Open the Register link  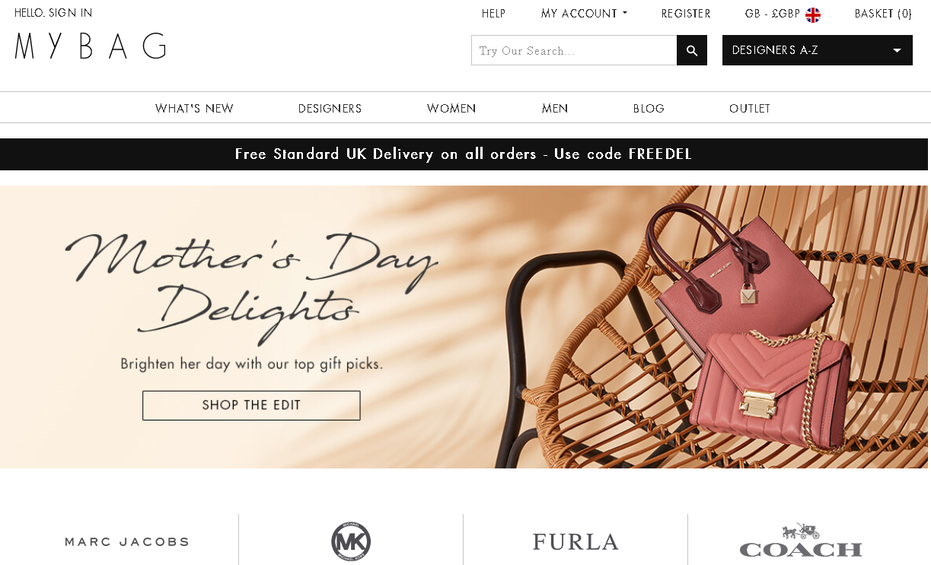(686, 14)
